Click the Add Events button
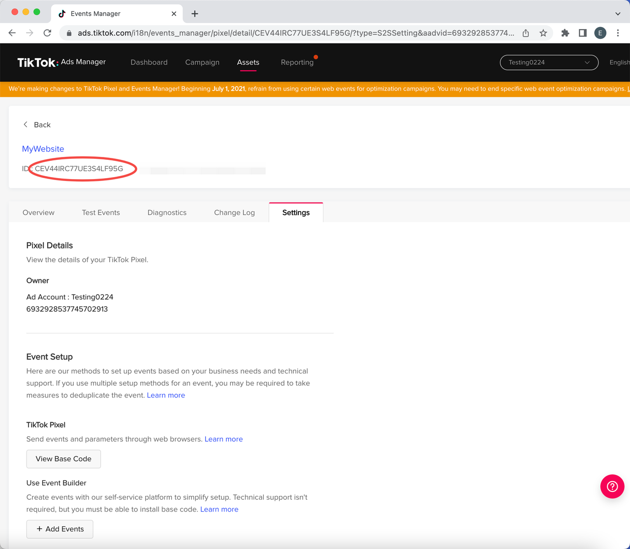This screenshot has height=549, width=630. click(x=60, y=529)
